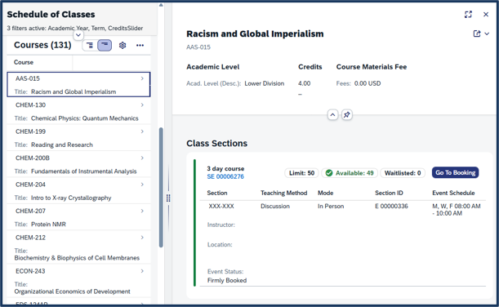Click the E 00000336 section ID
The height and width of the screenshot is (307, 499).
(x=391, y=206)
